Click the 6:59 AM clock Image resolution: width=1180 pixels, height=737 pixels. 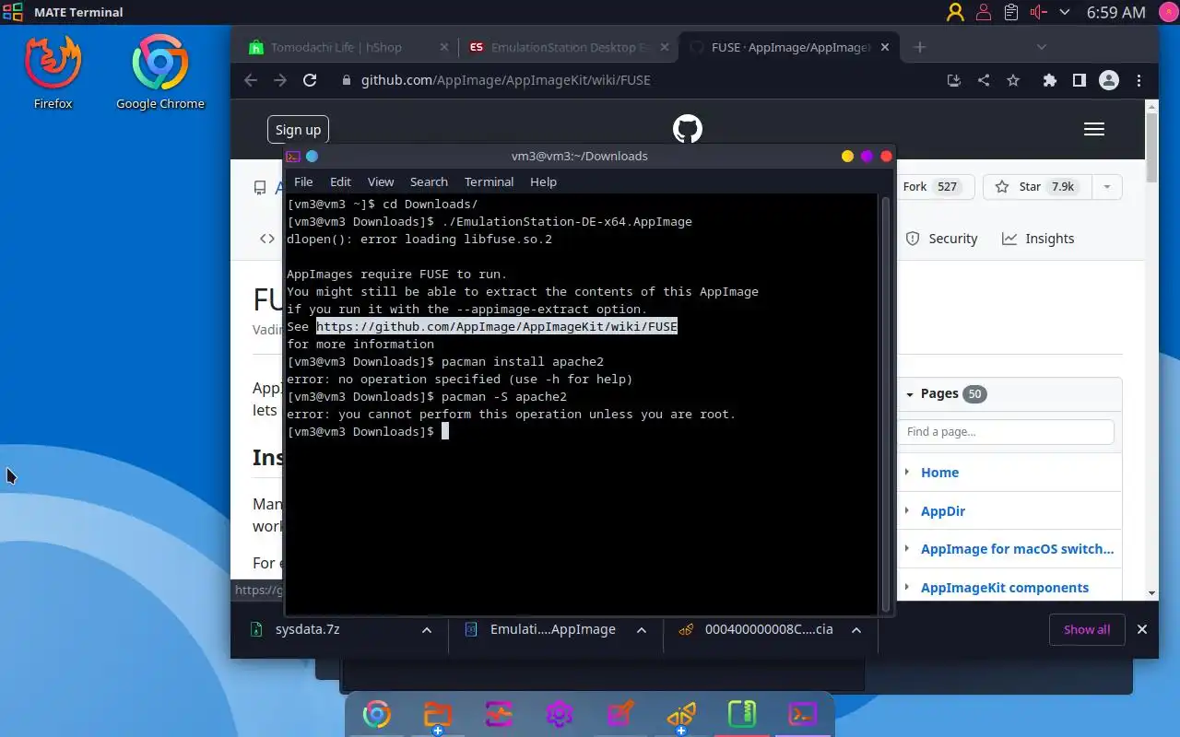pyautogui.click(x=1115, y=12)
